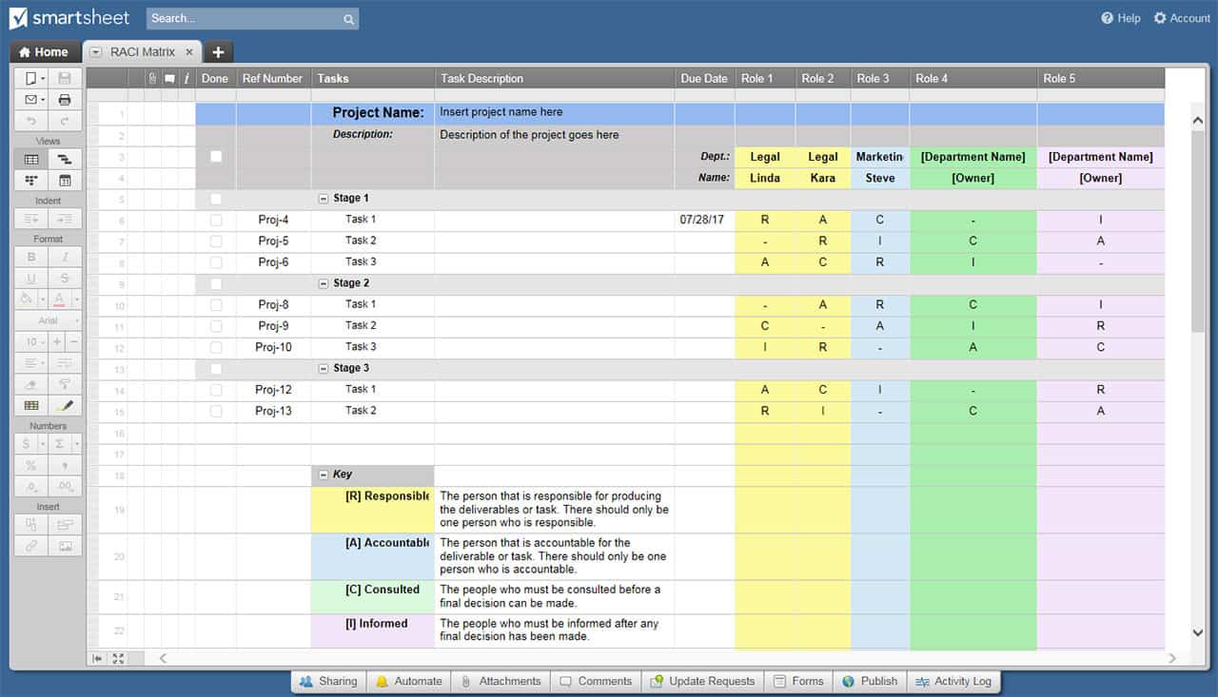The width and height of the screenshot is (1218, 697).
Task: Mark Proj-13 as done
Action: 216,411
